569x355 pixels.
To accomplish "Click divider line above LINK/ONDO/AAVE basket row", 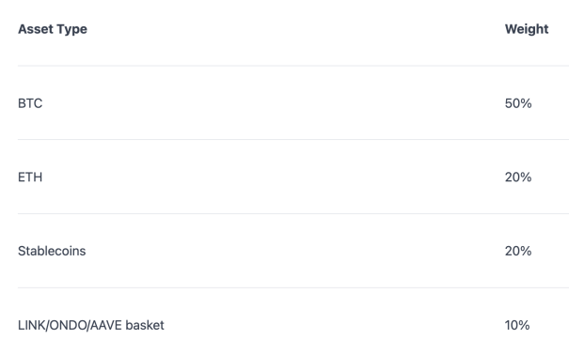I will point(293,288).
